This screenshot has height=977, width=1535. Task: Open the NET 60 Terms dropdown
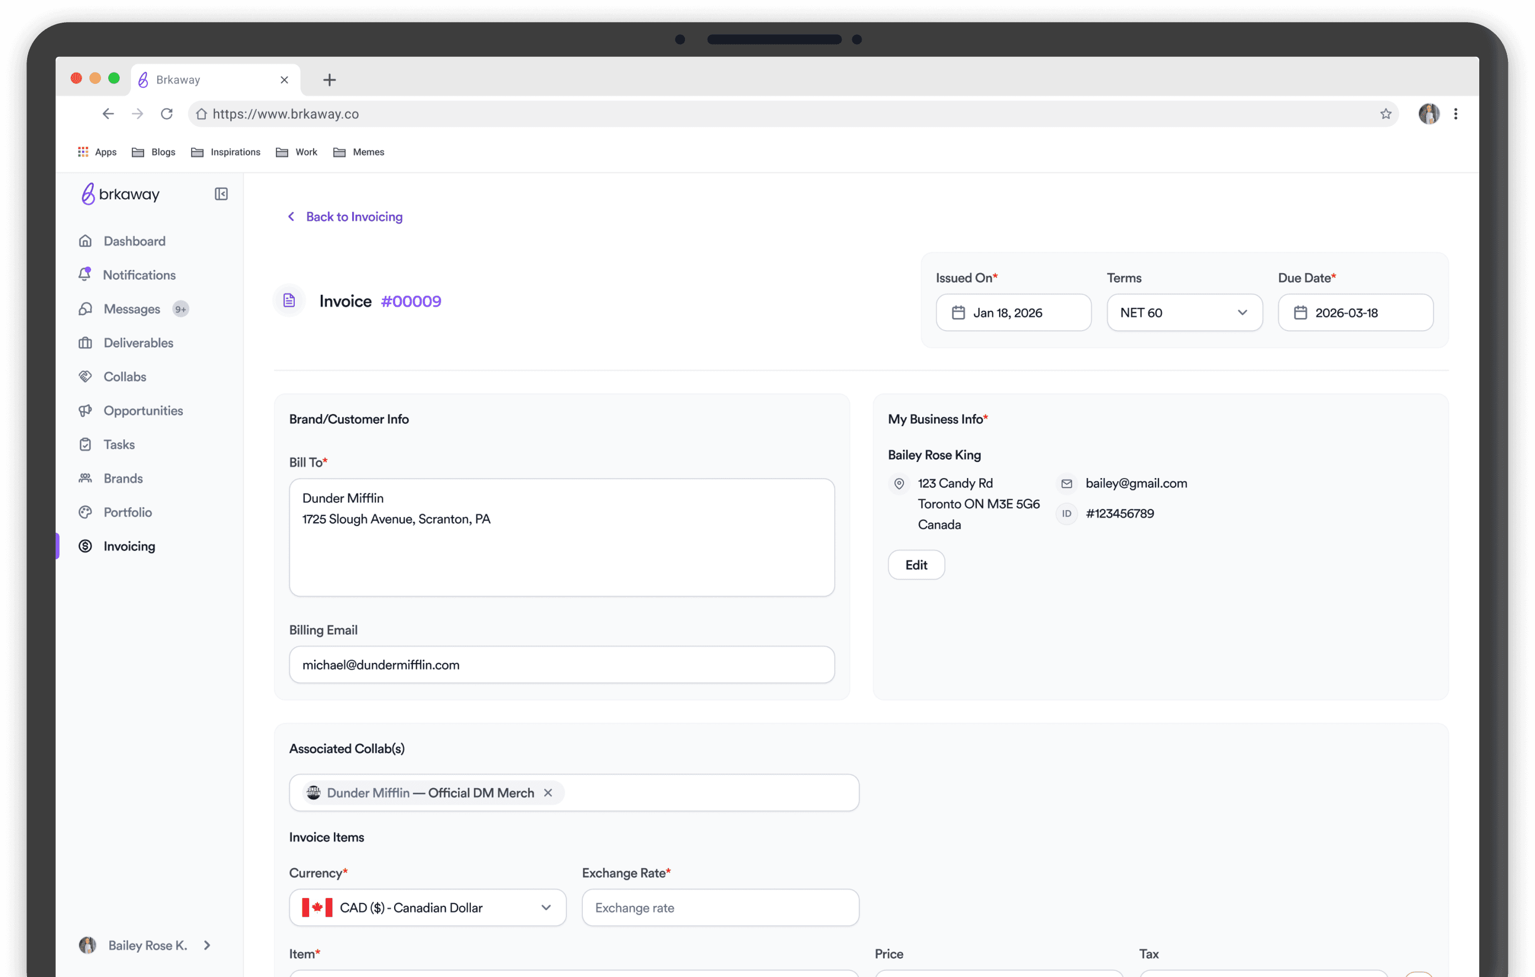1184,313
